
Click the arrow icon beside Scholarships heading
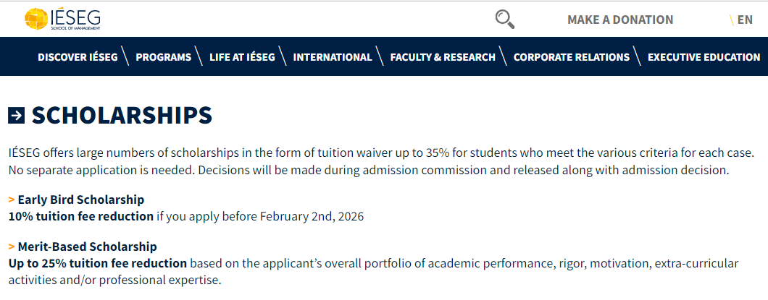17,115
